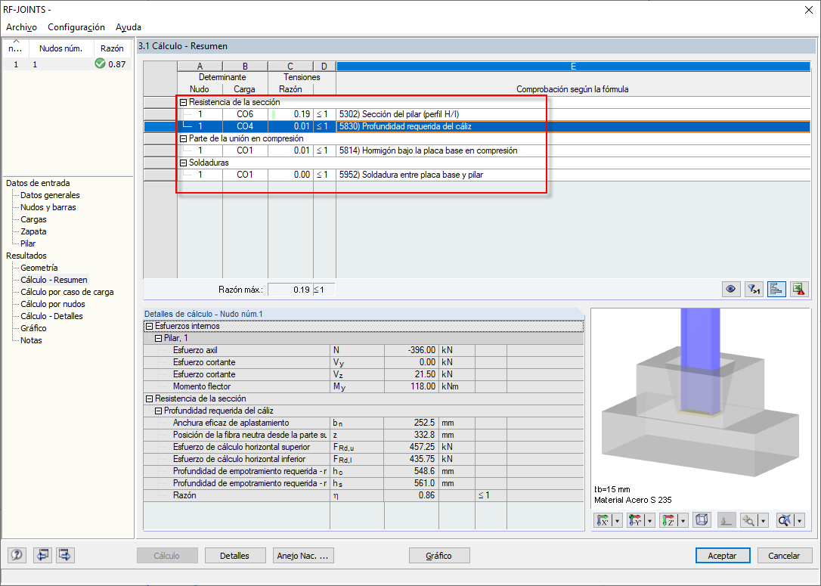Click the Cálculo button
This screenshot has height=586, width=821.
[167, 556]
